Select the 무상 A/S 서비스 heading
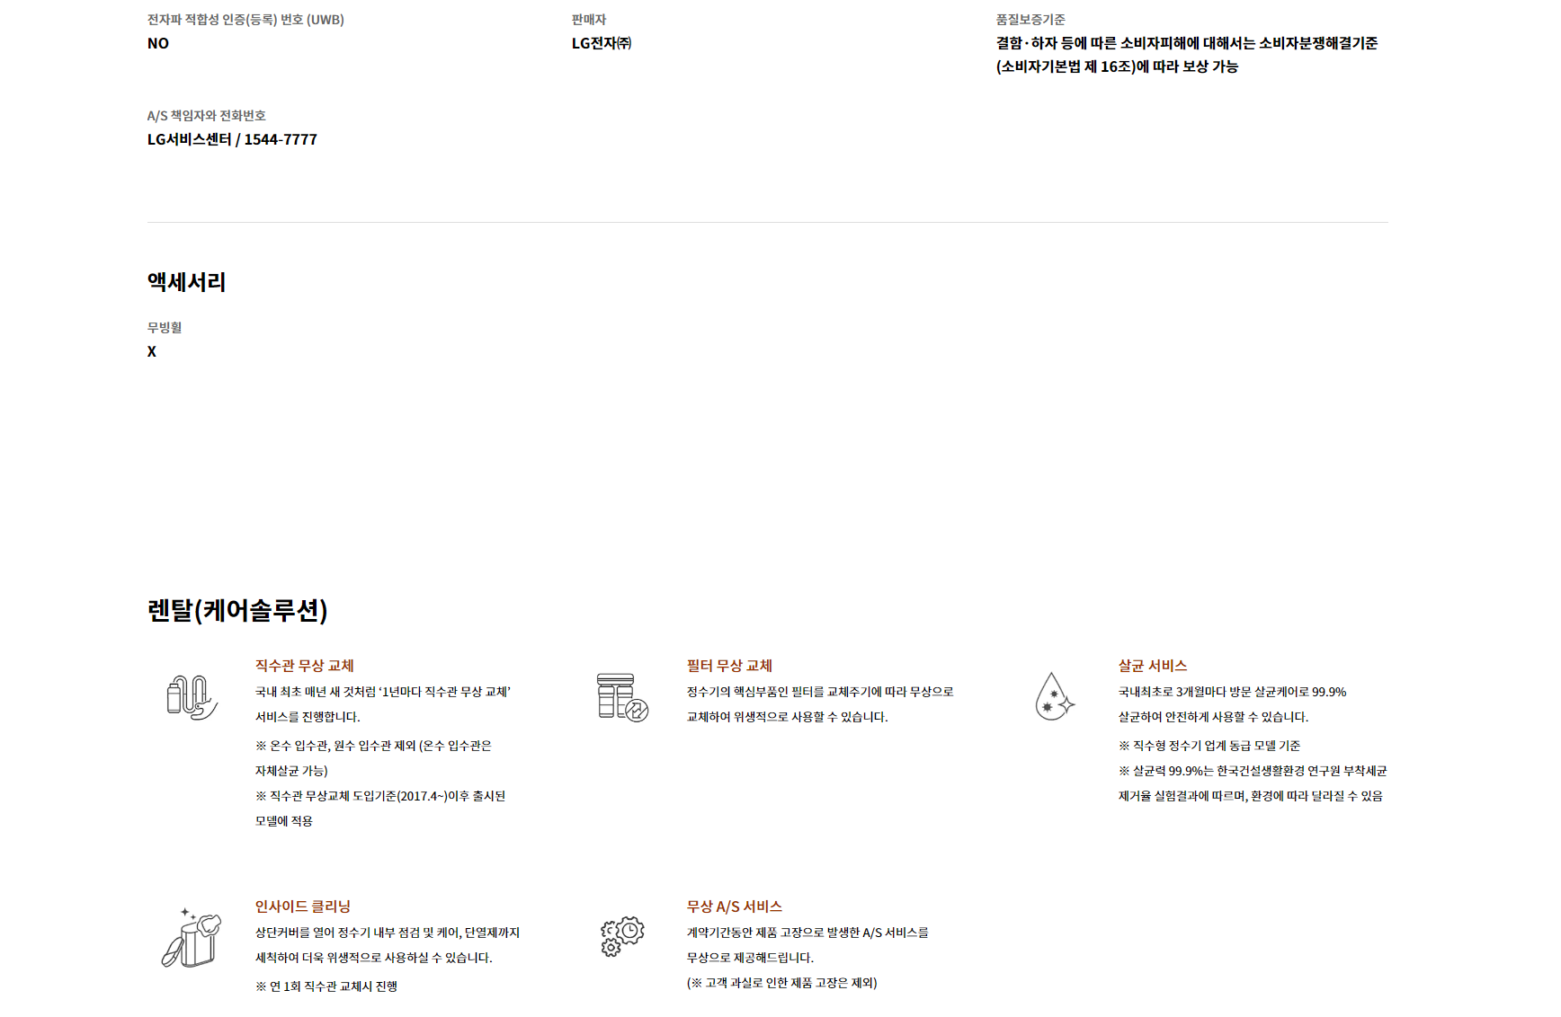This screenshot has width=1561, height=1017. pos(735,906)
